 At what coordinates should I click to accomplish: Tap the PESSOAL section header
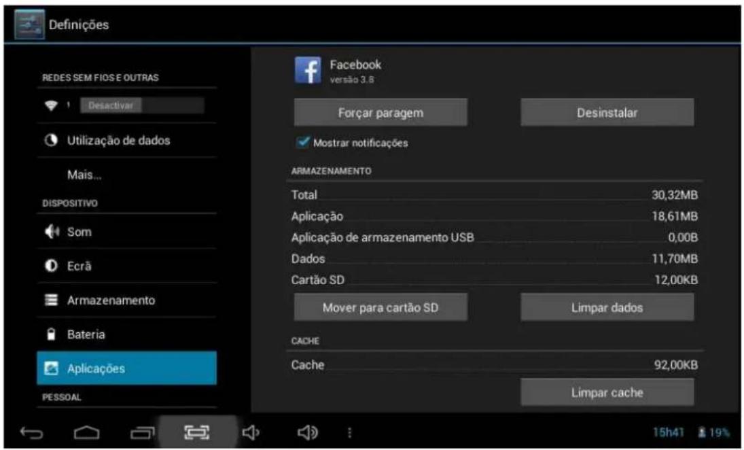point(62,397)
